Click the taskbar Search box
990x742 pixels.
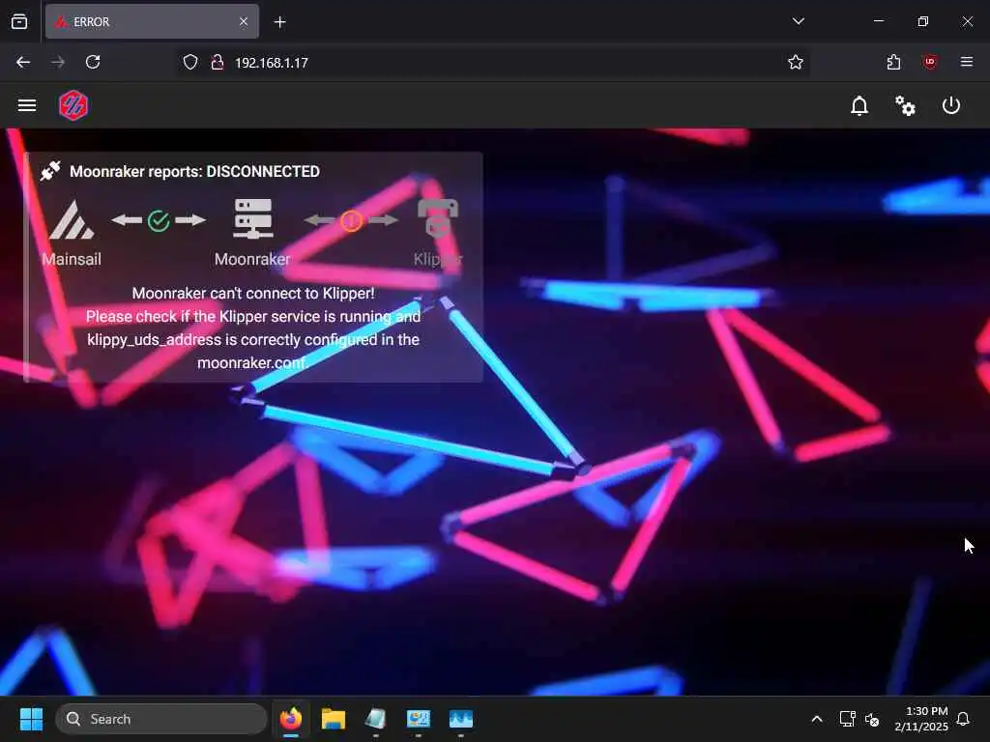click(161, 719)
